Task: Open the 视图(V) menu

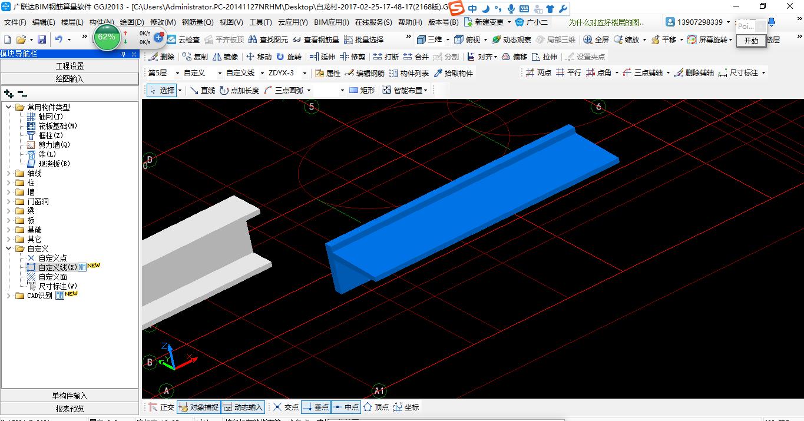Action: click(x=231, y=22)
